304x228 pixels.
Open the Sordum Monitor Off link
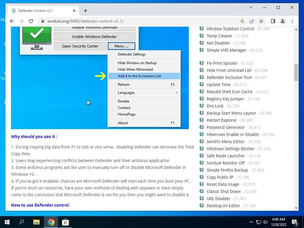[226, 163]
